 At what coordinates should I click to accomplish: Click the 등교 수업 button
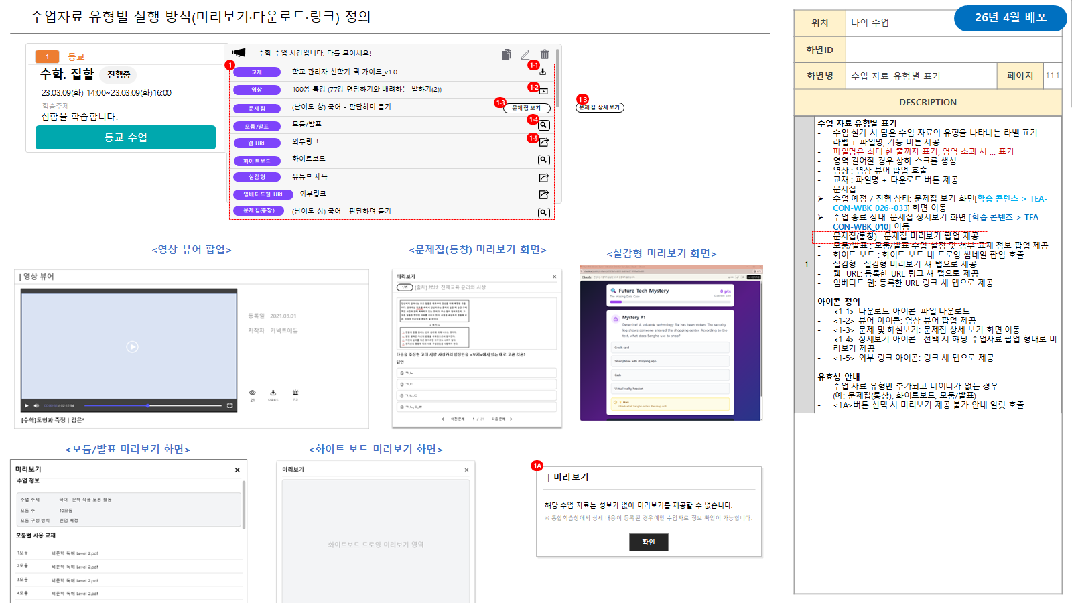click(x=125, y=137)
